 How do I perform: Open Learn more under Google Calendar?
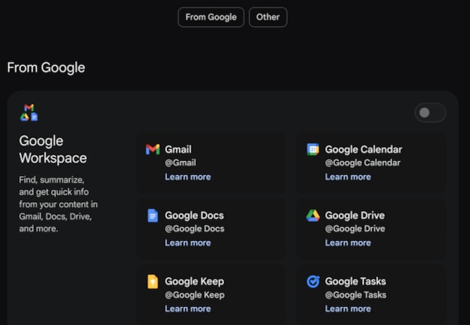tap(348, 177)
